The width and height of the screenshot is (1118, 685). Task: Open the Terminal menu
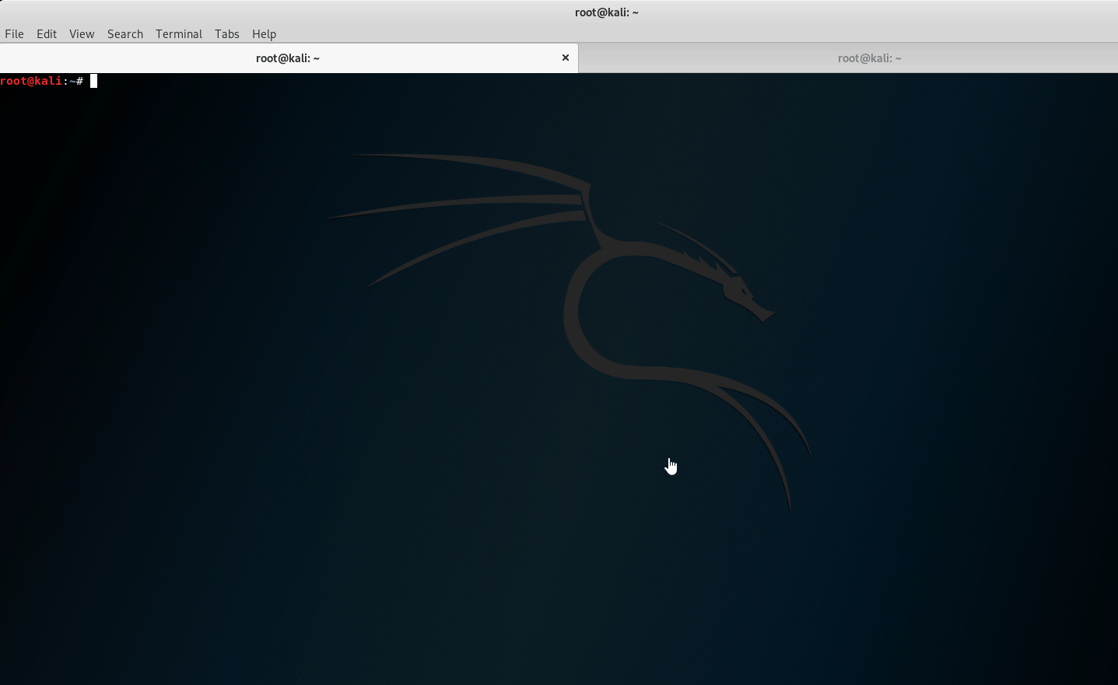(x=179, y=33)
